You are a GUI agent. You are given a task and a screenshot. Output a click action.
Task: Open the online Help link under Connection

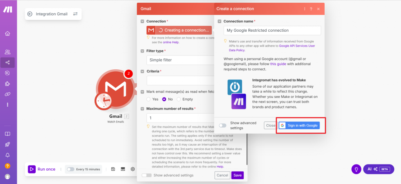(x=171, y=42)
